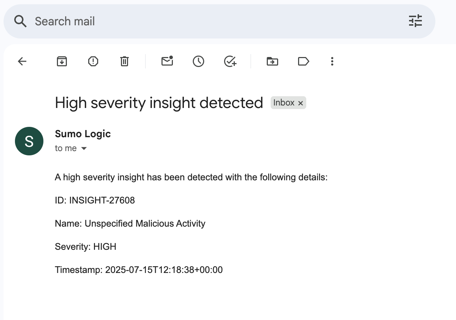Select the sender name Sumo Logic
The height and width of the screenshot is (320, 456).
pyautogui.click(x=83, y=134)
